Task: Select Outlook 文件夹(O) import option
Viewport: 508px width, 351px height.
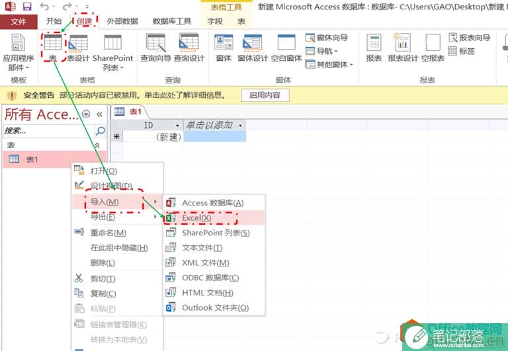Action: [x=214, y=307]
